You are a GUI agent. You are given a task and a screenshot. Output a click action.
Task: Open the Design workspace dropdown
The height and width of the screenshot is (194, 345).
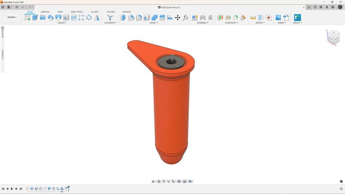(x=12, y=17)
